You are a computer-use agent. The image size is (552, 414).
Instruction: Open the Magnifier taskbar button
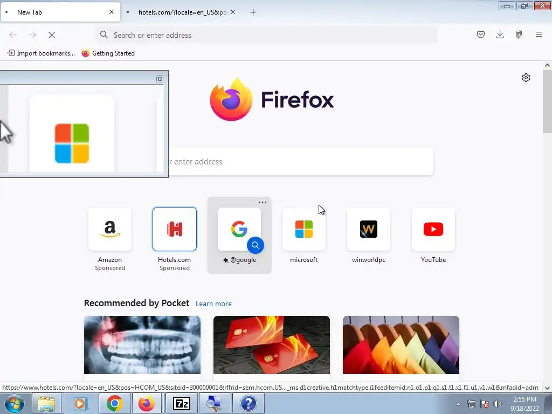click(x=215, y=403)
